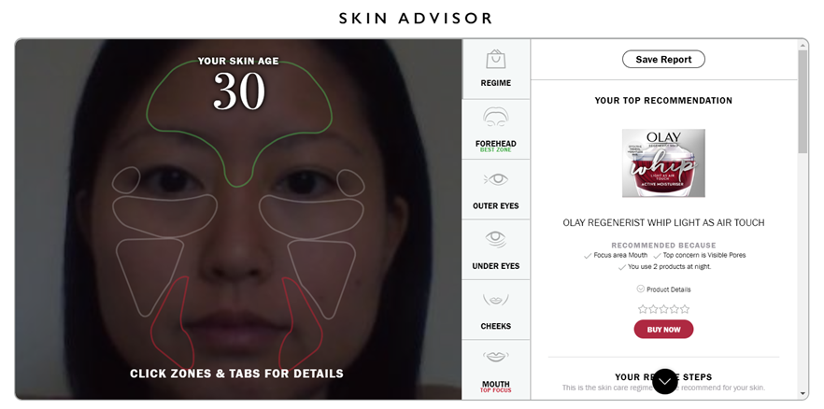This screenshot has height=409, width=824.
Task: Open the Regime shopping bag tab
Action: [495, 69]
